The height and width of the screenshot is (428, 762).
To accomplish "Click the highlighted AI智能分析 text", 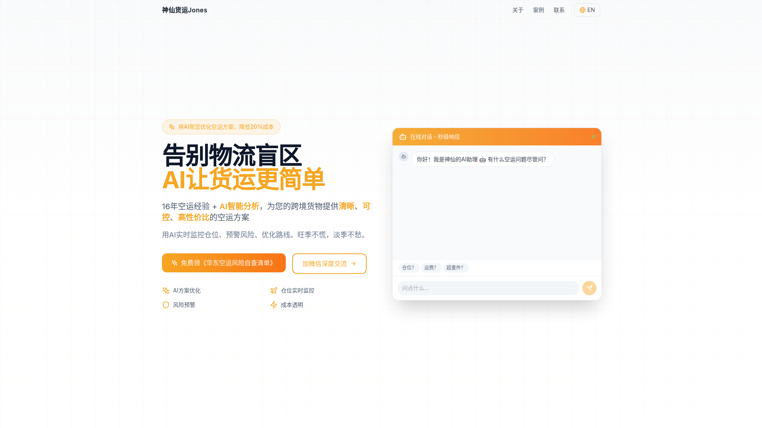I will tap(239, 206).
